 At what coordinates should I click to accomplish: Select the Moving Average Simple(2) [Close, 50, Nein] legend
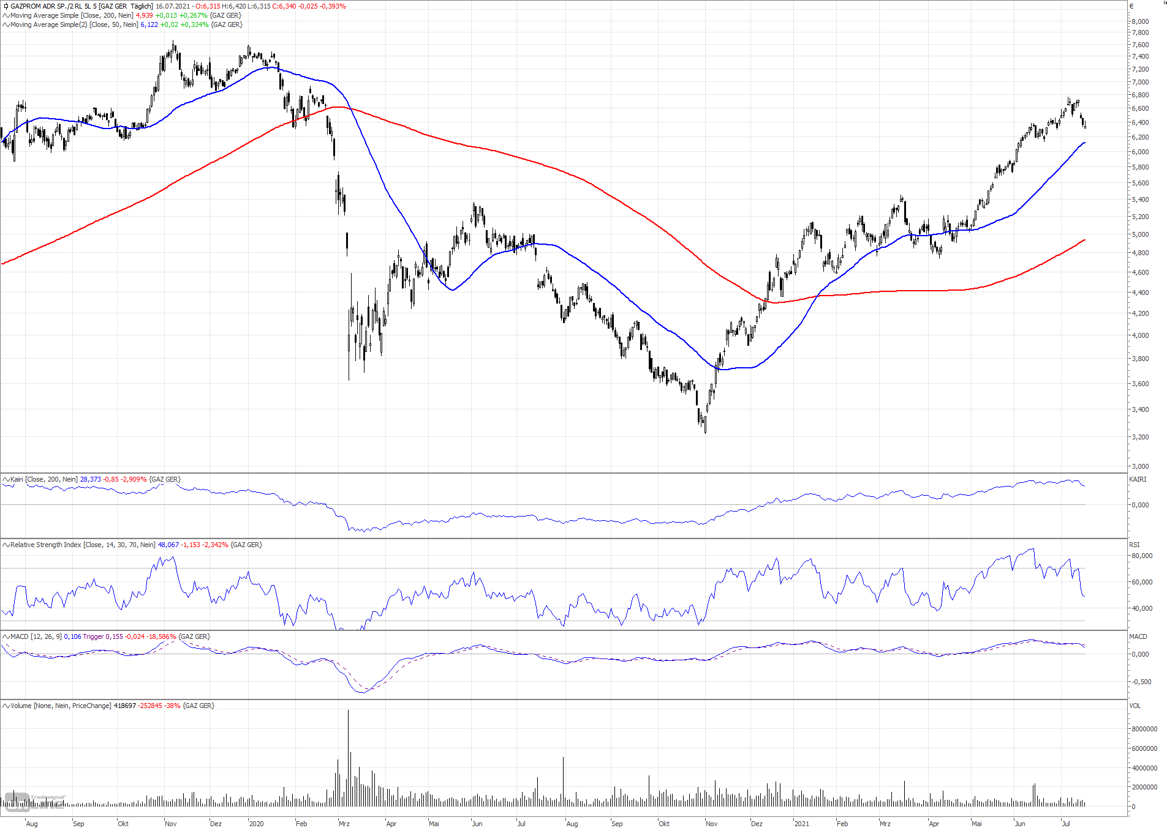74,24
